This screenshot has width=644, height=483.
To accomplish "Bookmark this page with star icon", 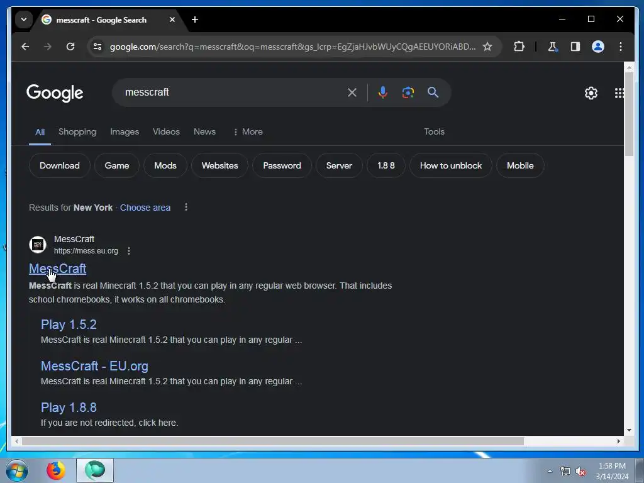I will (487, 47).
